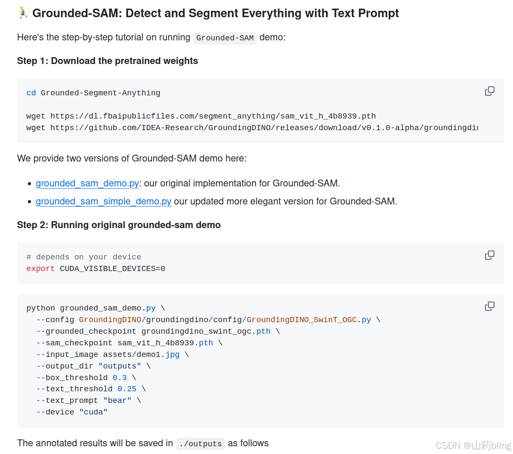The image size is (513, 454).
Task: Click the "Step 1: Download the pretrained weights" heading
Action: click(x=108, y=61)
